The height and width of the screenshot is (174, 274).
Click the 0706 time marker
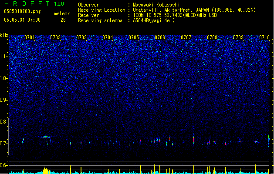click(160, 37)
